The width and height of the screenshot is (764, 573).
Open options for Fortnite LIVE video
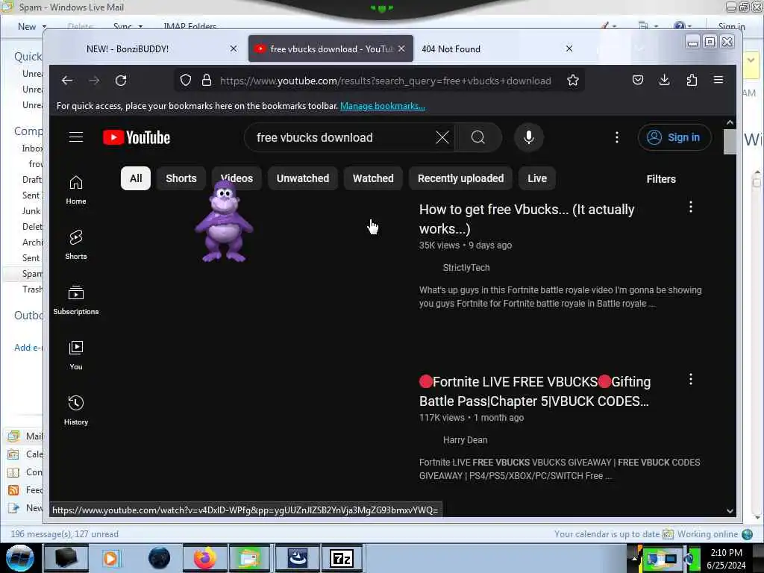691,380
